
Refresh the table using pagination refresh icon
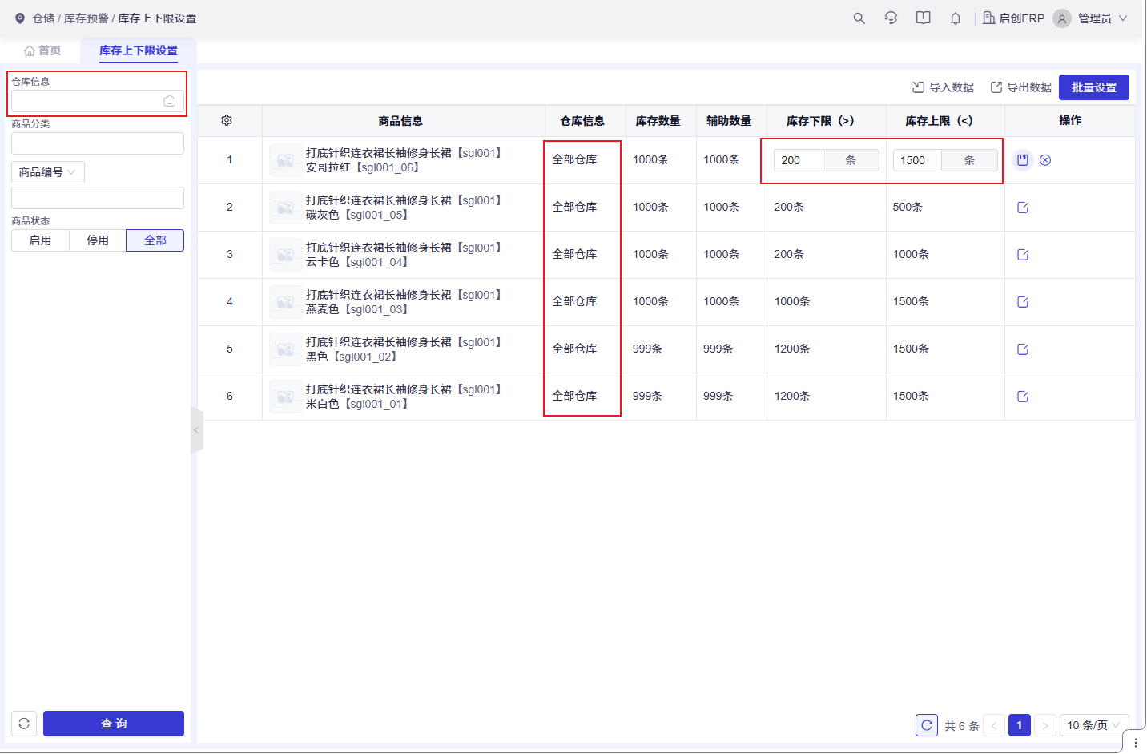[x=927, y=725]
